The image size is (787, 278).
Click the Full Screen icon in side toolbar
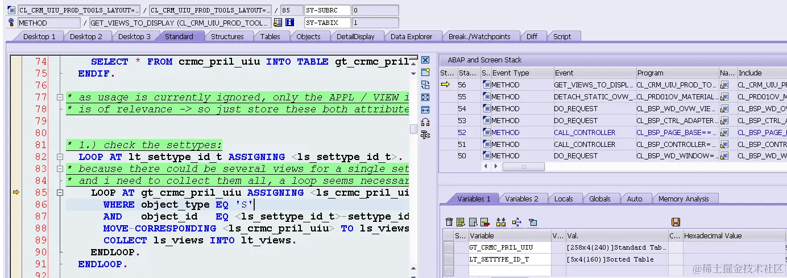tap(425, 97)
